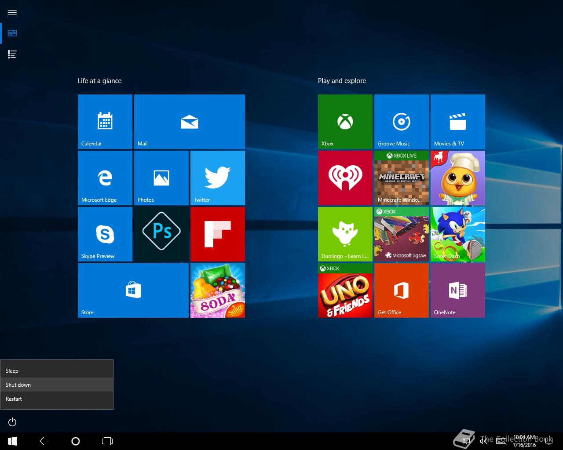Launch Microsoft Edge tile

point(105,178)
